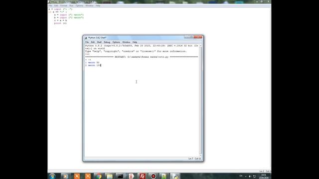Open the Yandex browser taskbar icon

(132, 176)
